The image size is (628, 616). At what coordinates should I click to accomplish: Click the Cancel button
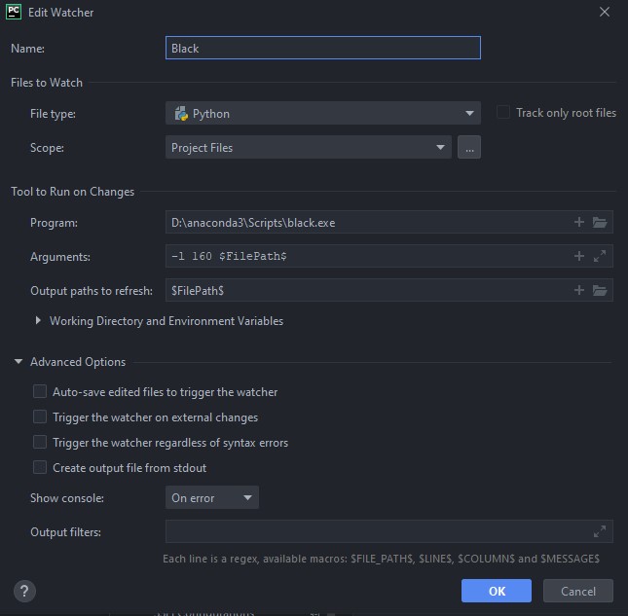(x=578, y=591)
